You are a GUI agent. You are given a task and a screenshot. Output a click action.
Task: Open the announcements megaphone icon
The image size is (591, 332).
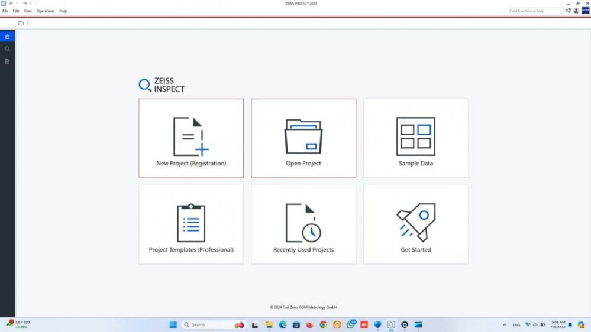pyautogui.click(x=569, y=11)
